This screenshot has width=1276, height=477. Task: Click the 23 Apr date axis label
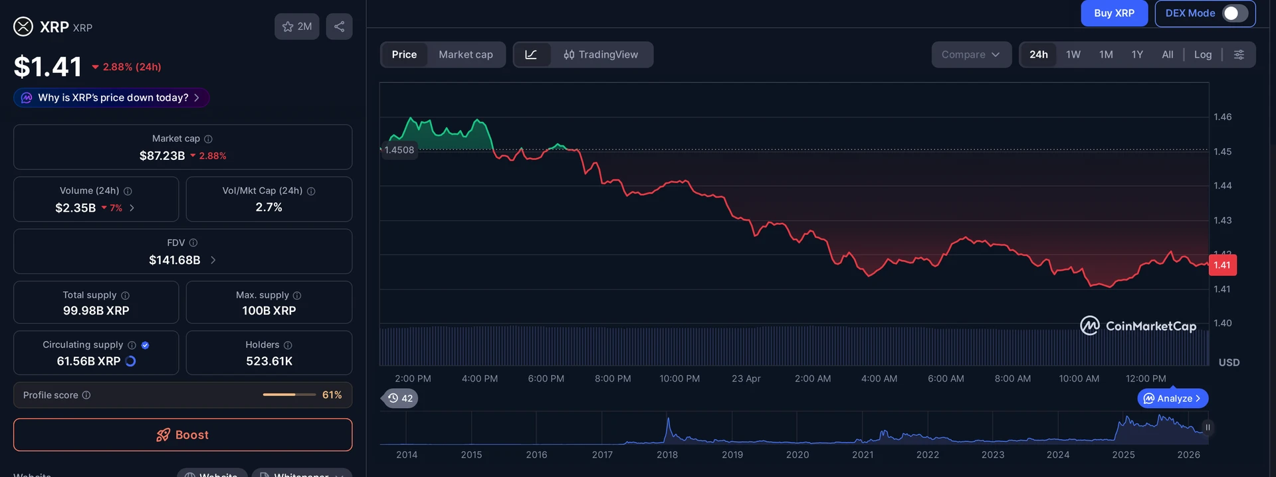746,379
